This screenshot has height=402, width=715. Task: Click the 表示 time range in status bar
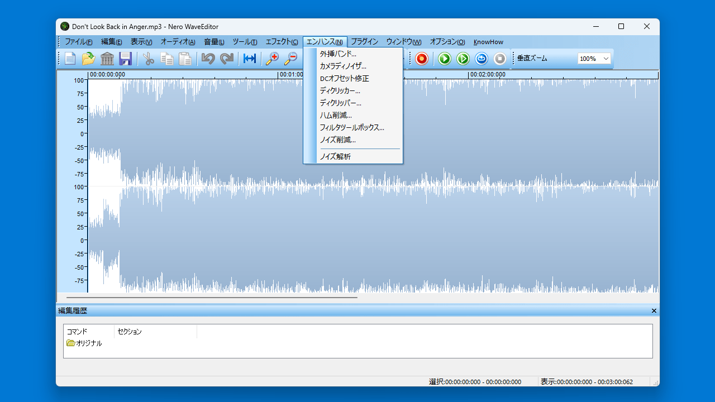coord(587,382)
